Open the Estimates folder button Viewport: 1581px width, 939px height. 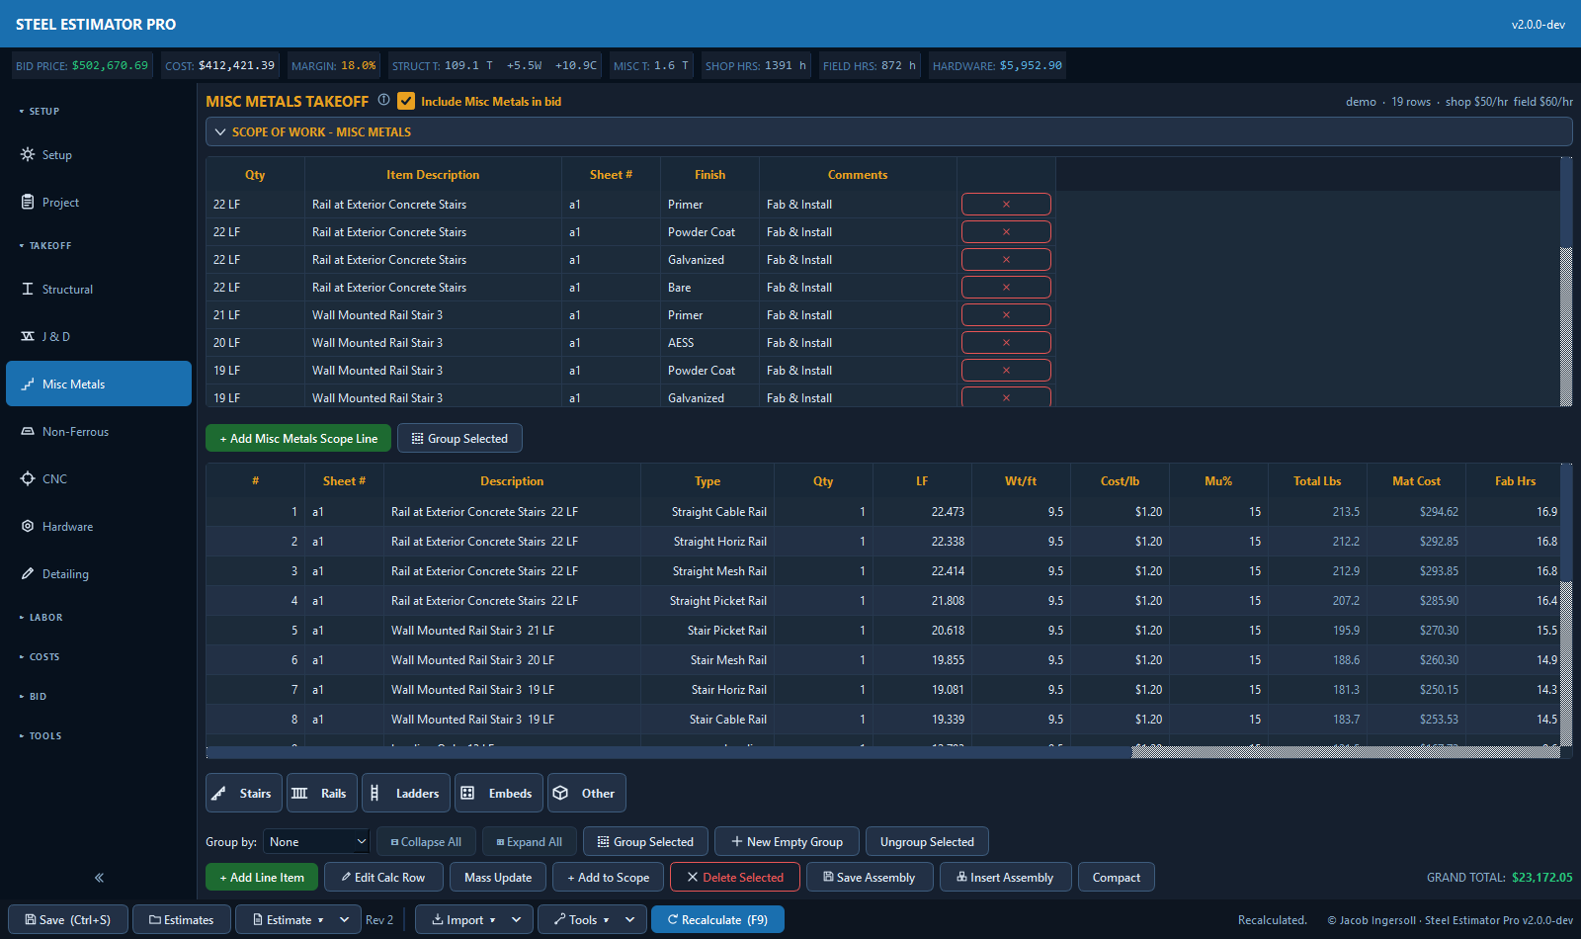pyautogui.click(x=182, y=919)
